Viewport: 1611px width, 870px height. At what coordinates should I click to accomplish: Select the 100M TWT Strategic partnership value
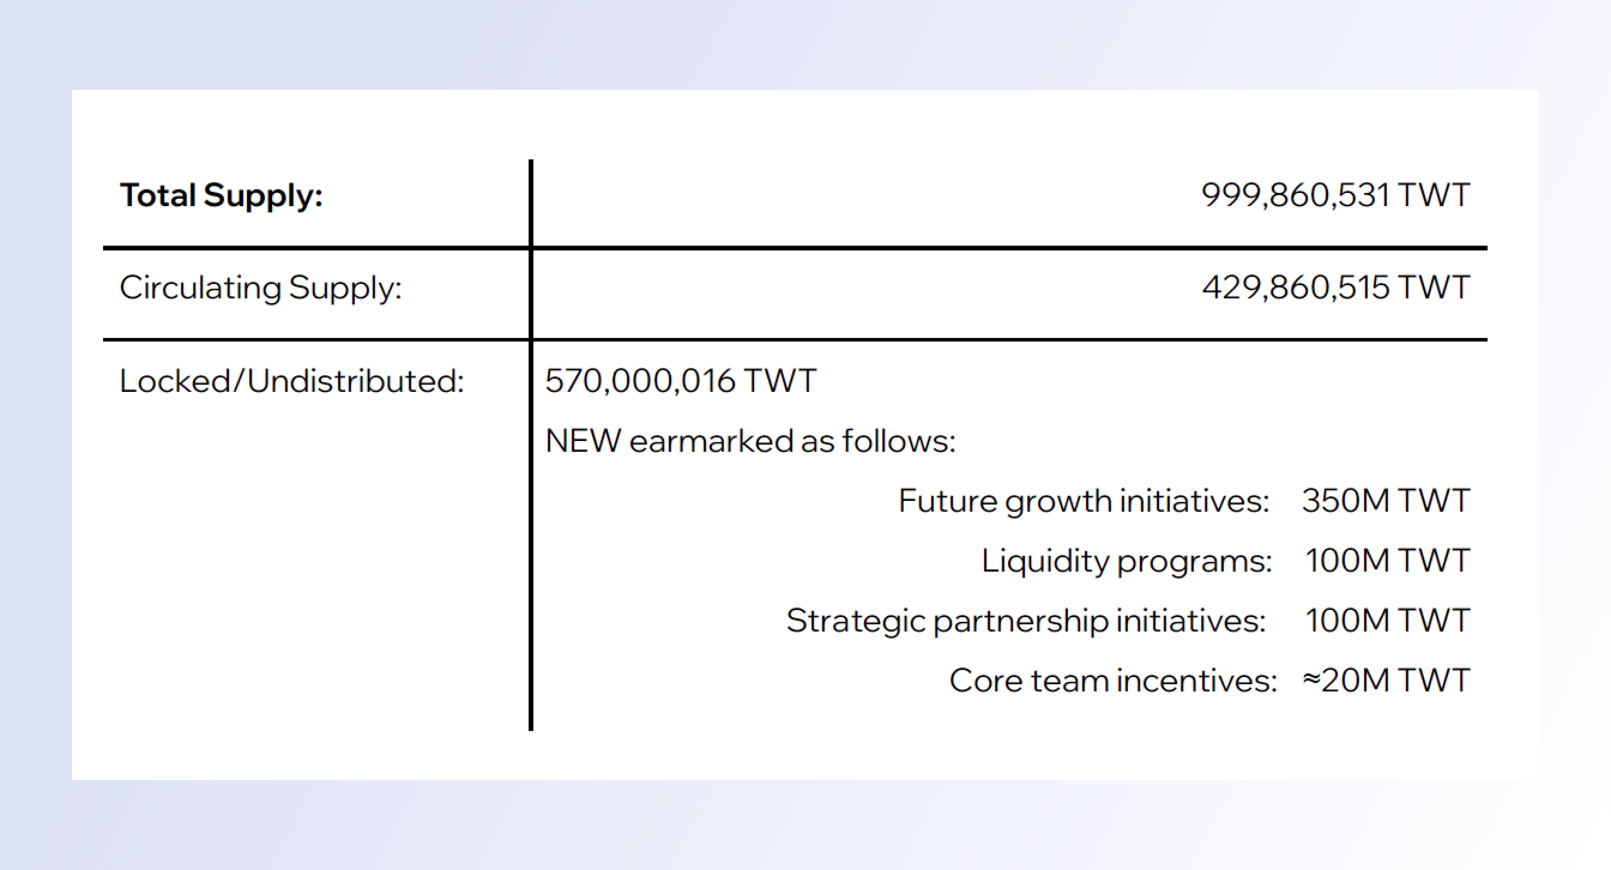pyautogui.click(x=1387, y=621)
